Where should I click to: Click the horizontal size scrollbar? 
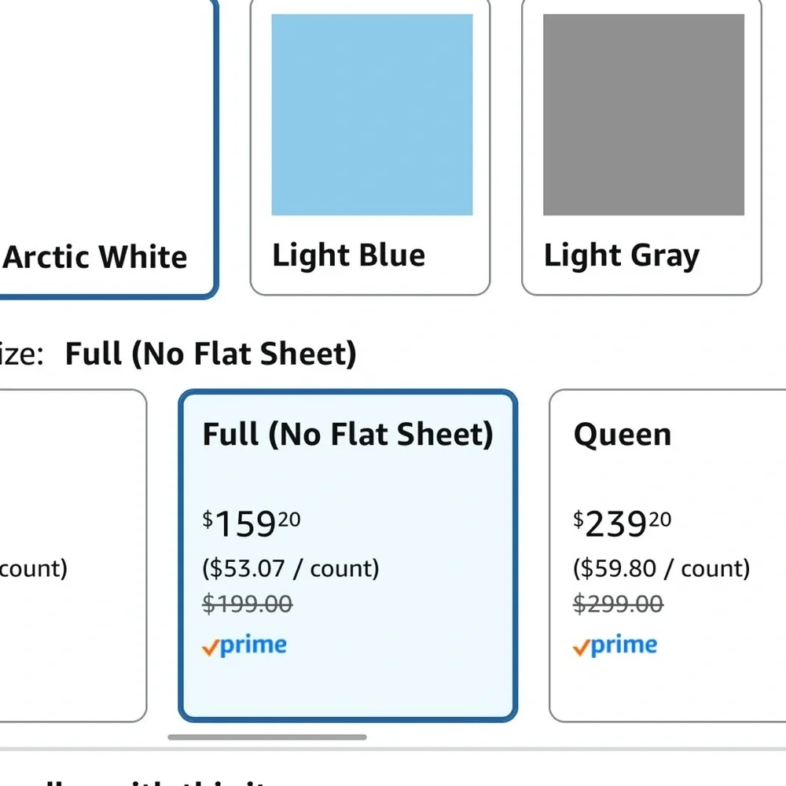click(x=267, y=737)
